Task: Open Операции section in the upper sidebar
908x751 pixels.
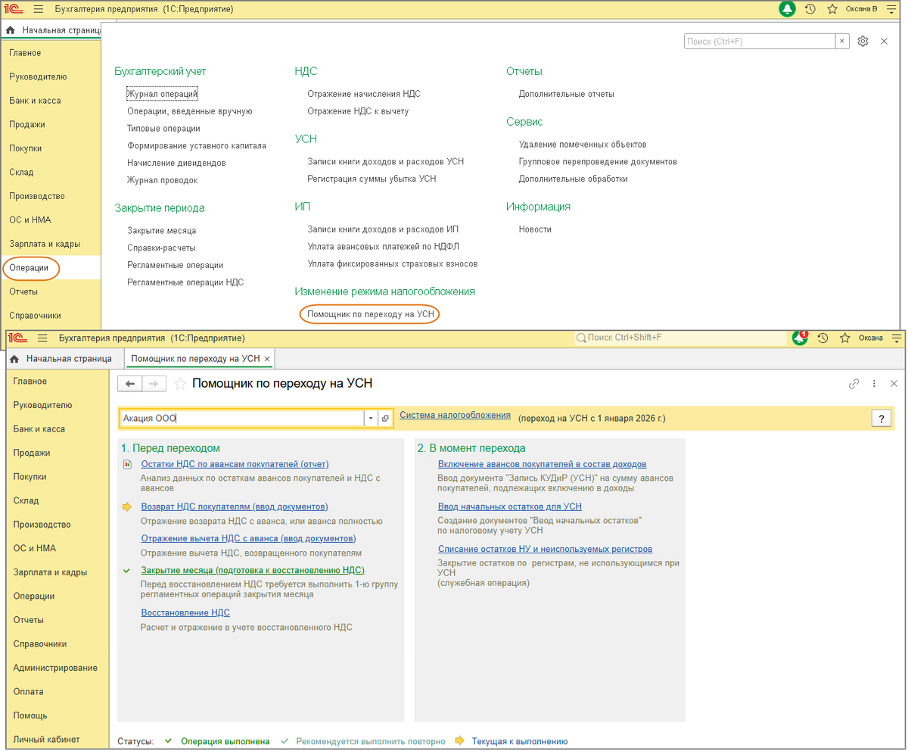Action: point(30,268)
